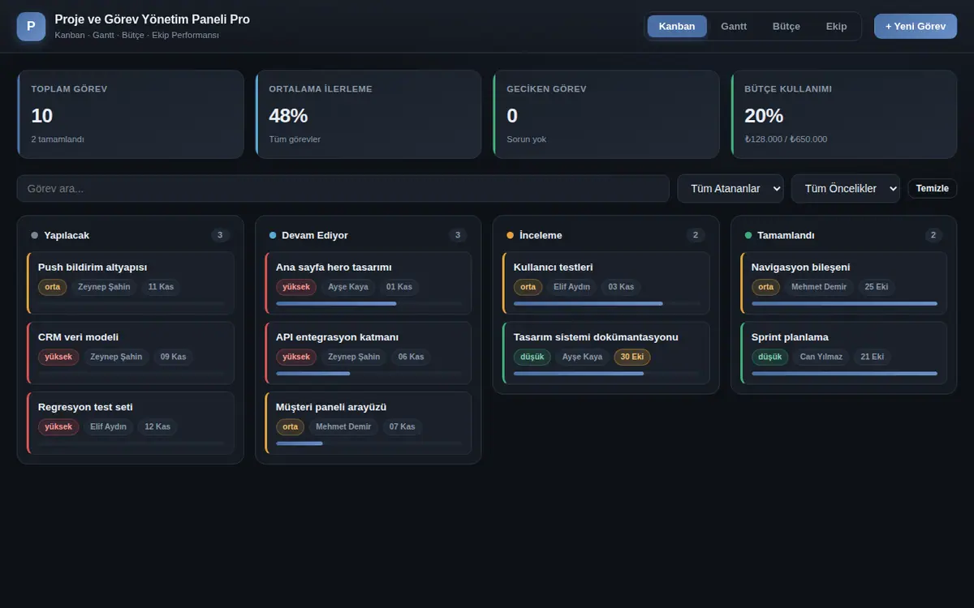This screenshot has width=974, height=608.
Task: Click the blue P app logo
Action: tap(31, 27)
